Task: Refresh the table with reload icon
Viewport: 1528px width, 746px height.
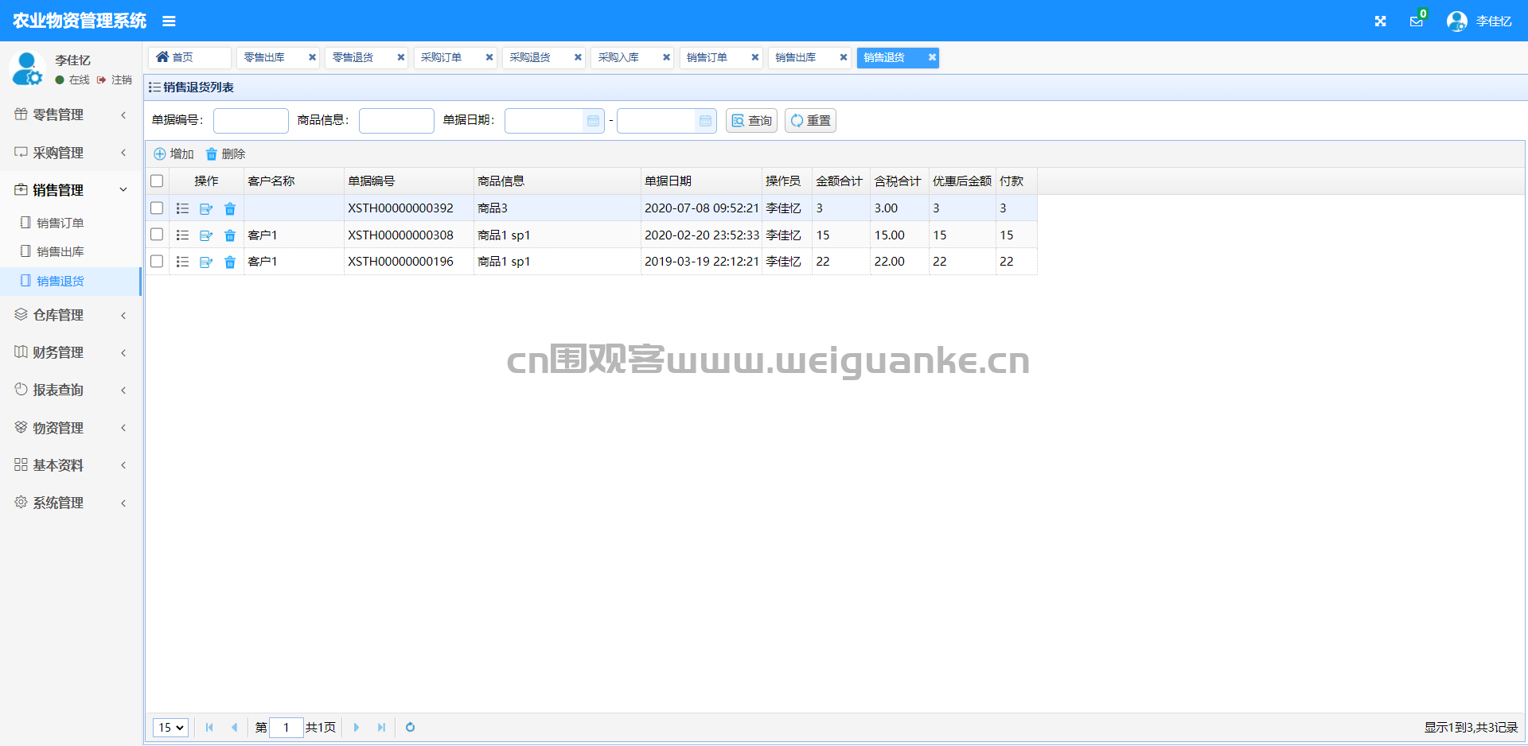Action: click(411, 728)
